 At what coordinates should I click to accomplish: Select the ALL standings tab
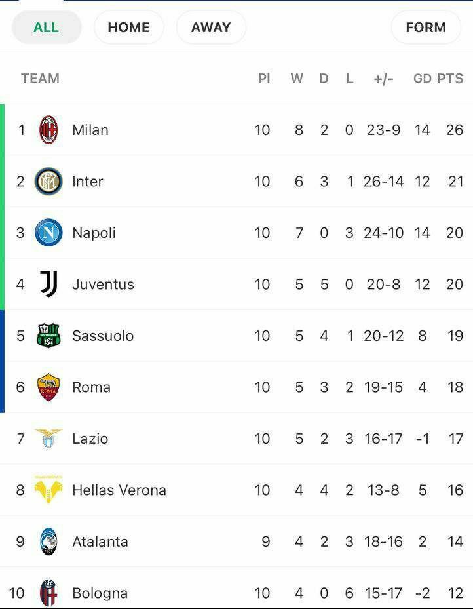[x=47, y=28]
